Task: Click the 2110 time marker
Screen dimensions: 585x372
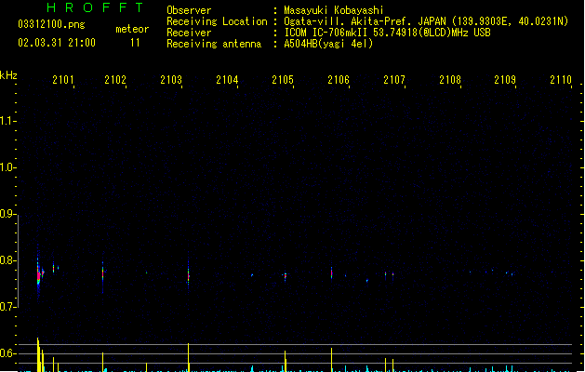Action: [561, 80]
